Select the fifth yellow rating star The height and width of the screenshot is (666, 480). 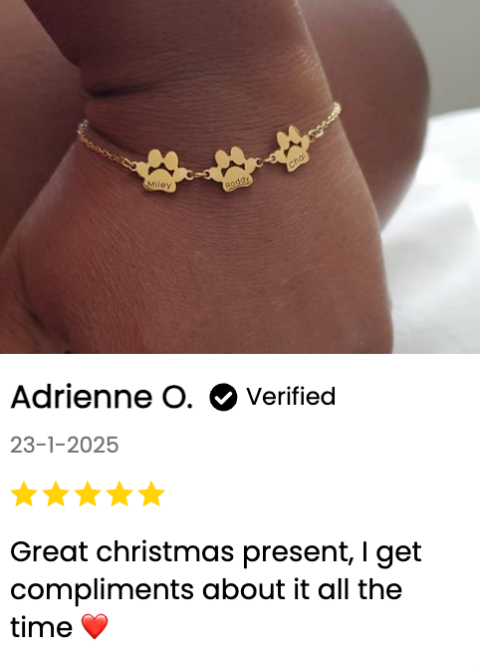pos(151,494)
